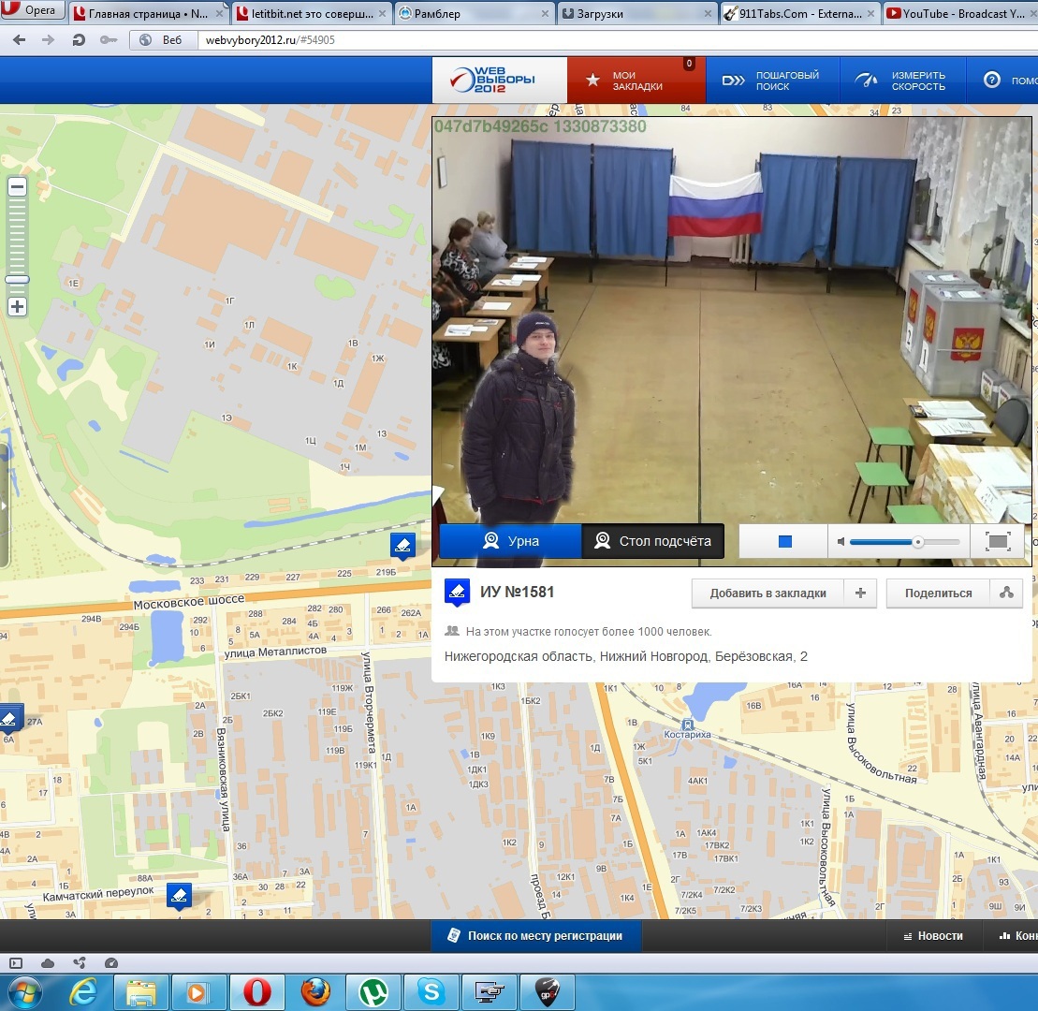
Task: Select polling station marker near house 27А
Action: click(9, 718)
